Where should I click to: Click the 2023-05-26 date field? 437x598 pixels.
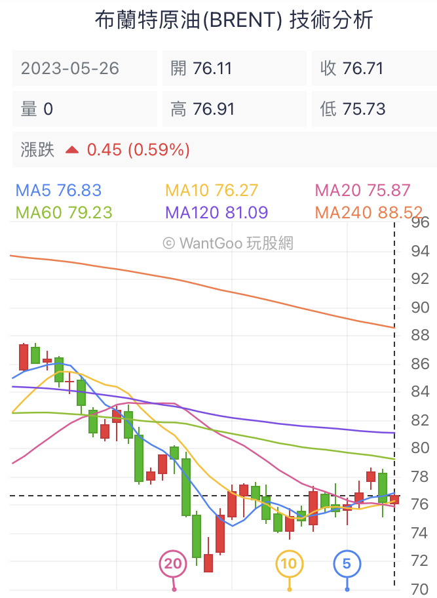pyautogui.click(x=85, y=68)
